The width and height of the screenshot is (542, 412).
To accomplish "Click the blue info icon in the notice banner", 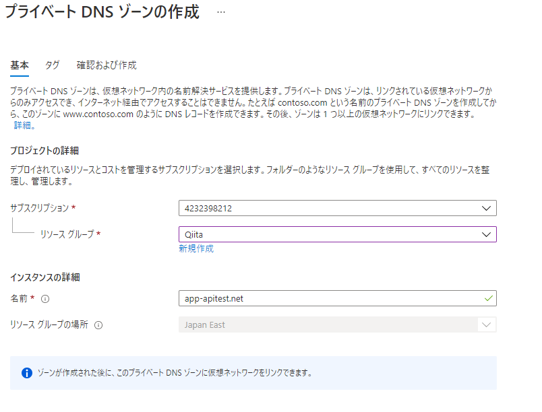I will click(x=27, y=373).
